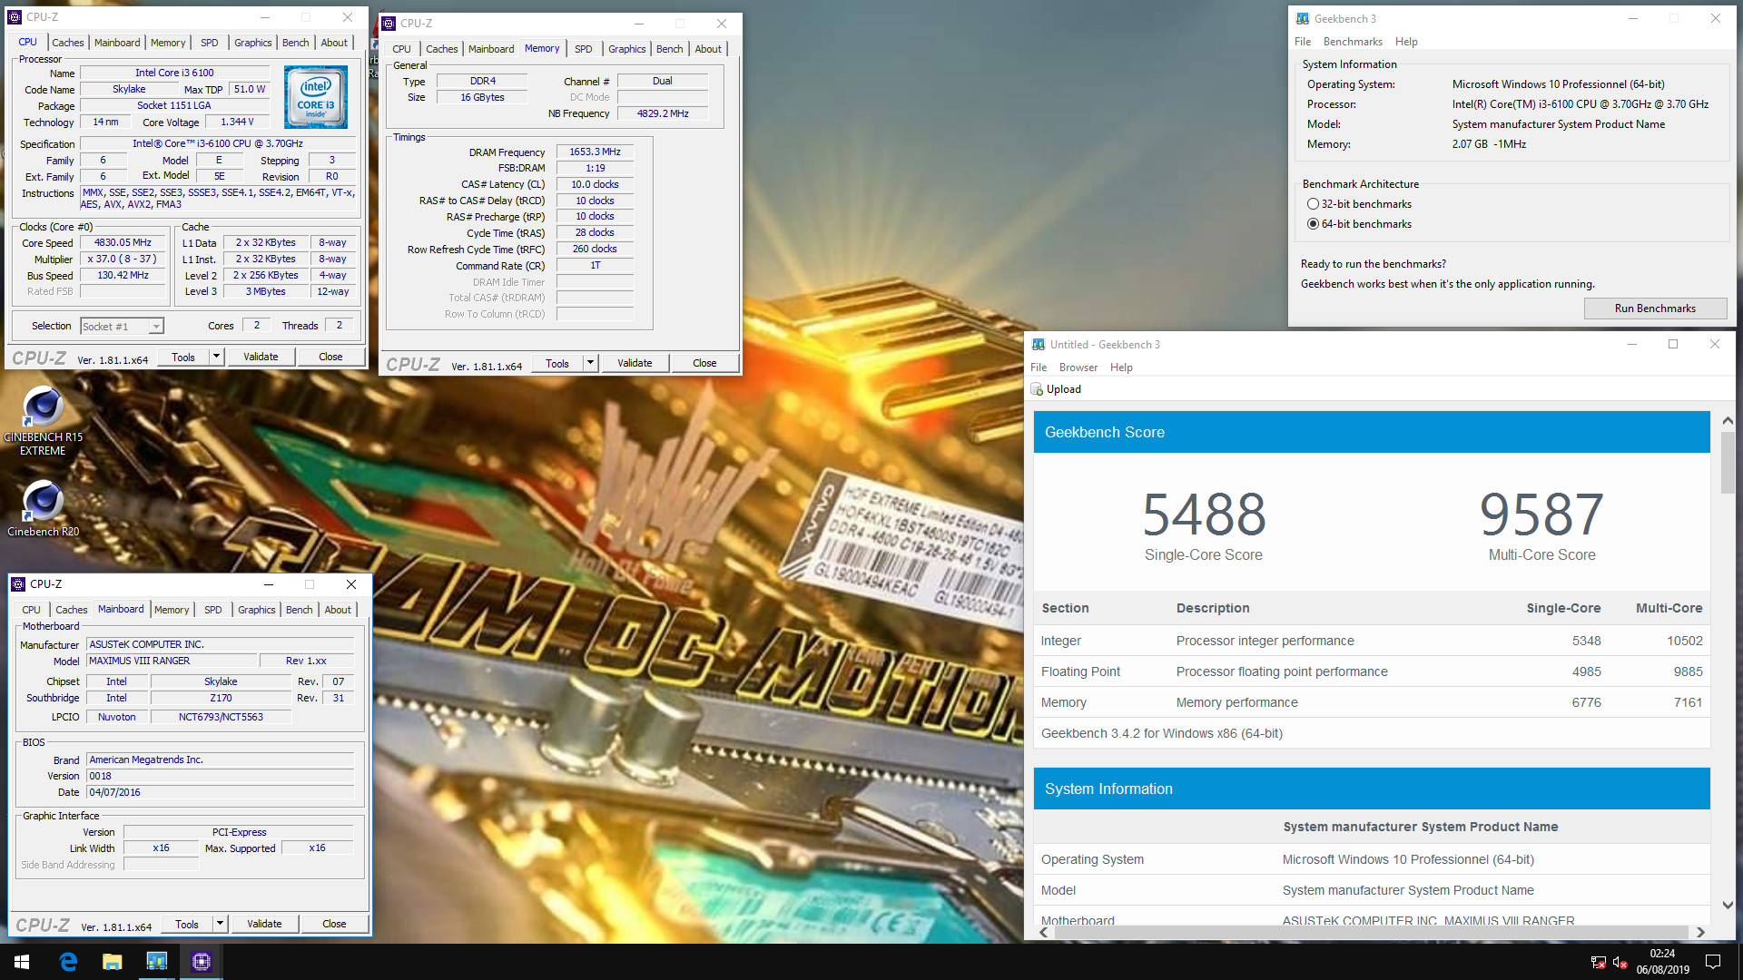Click Upload in Geekbench results
Screen dimensions: 1743x980
1056,389
